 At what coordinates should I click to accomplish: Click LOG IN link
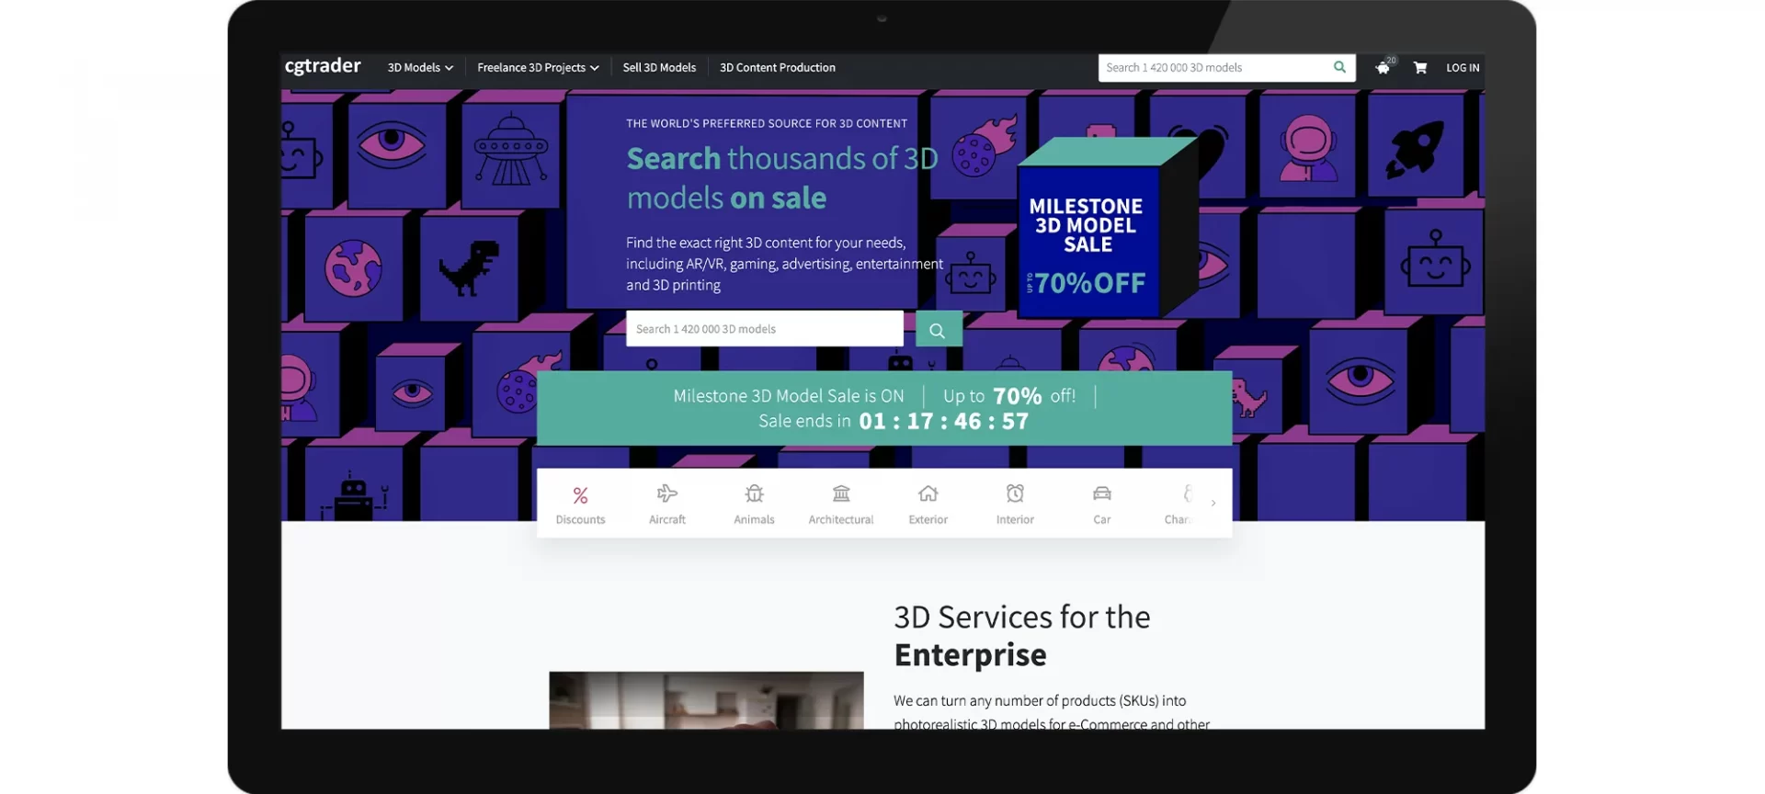point(1463,68)
